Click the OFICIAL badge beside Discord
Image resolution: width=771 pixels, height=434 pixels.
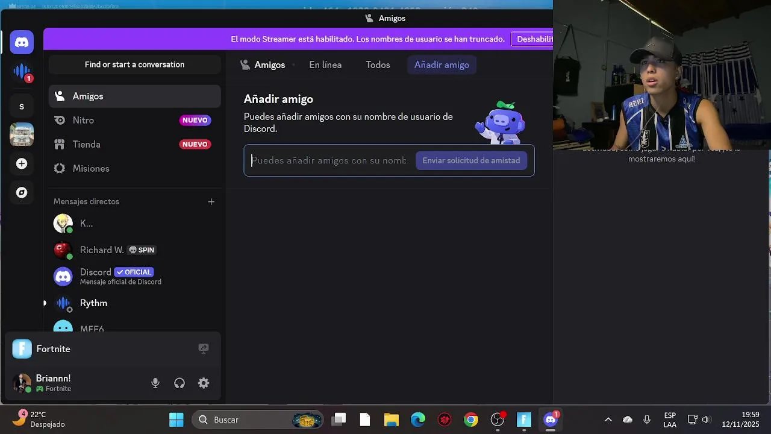click(134, 272)
